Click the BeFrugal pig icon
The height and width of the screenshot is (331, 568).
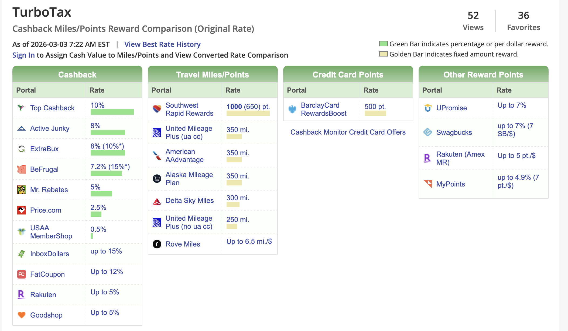coord(21,169)
